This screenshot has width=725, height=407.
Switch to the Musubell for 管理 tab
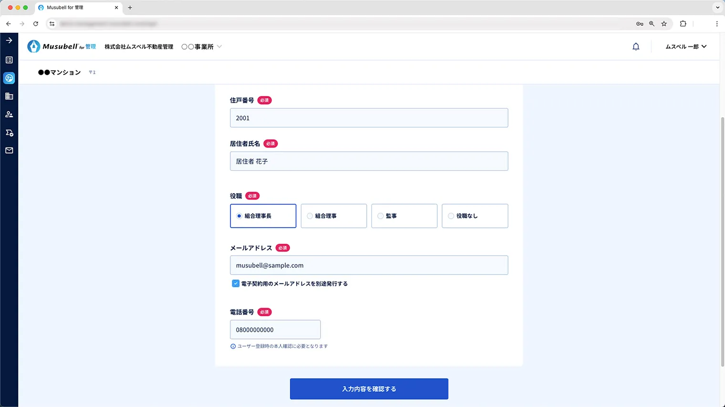click(76, 8)
